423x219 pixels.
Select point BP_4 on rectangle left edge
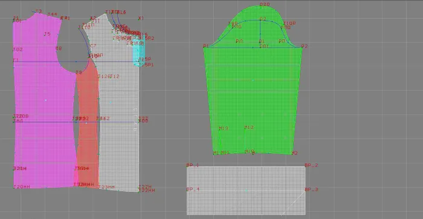coord(193,189)
